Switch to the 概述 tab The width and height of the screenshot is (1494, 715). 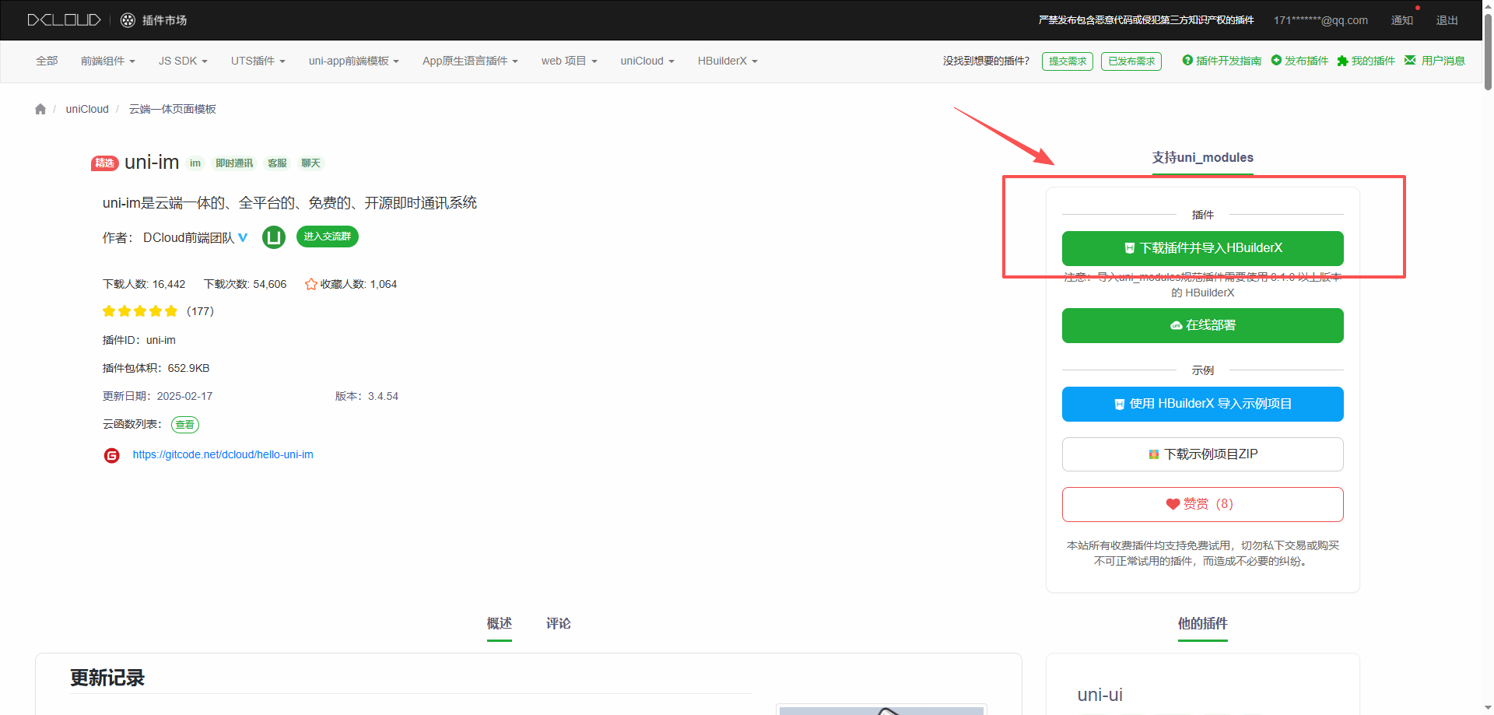(500, 623)
